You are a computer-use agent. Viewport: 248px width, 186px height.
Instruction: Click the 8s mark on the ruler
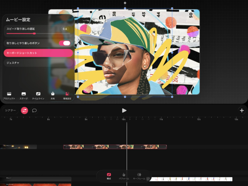(x=48, y=119)
